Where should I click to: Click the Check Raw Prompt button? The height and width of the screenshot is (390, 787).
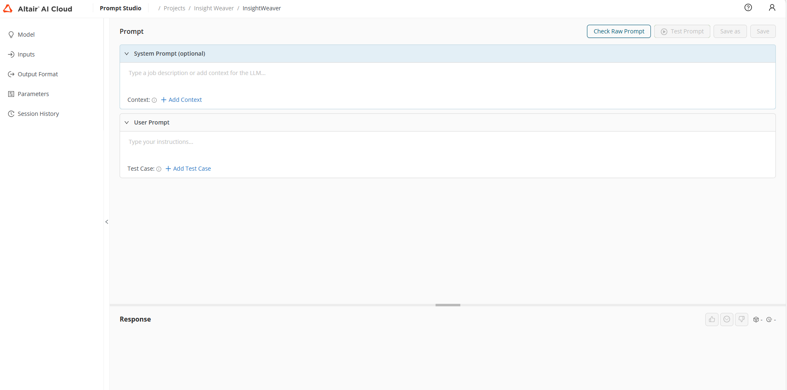tap(619, 31)
